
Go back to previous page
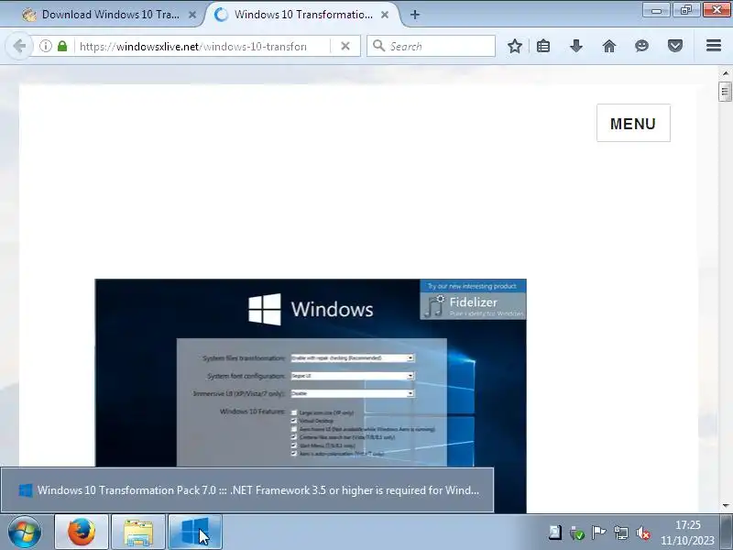(19, 46)
